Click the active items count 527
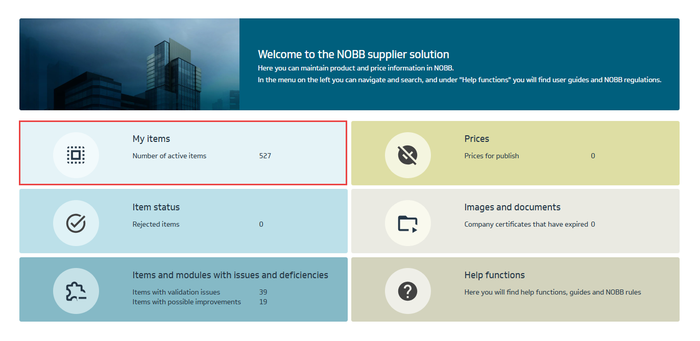700x341 pixels. [265, 156]
